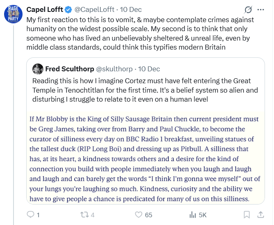The width and height of the screenshot is (274, 225).
Task: Open the quoted article text image
Action: tap(145, 159)
